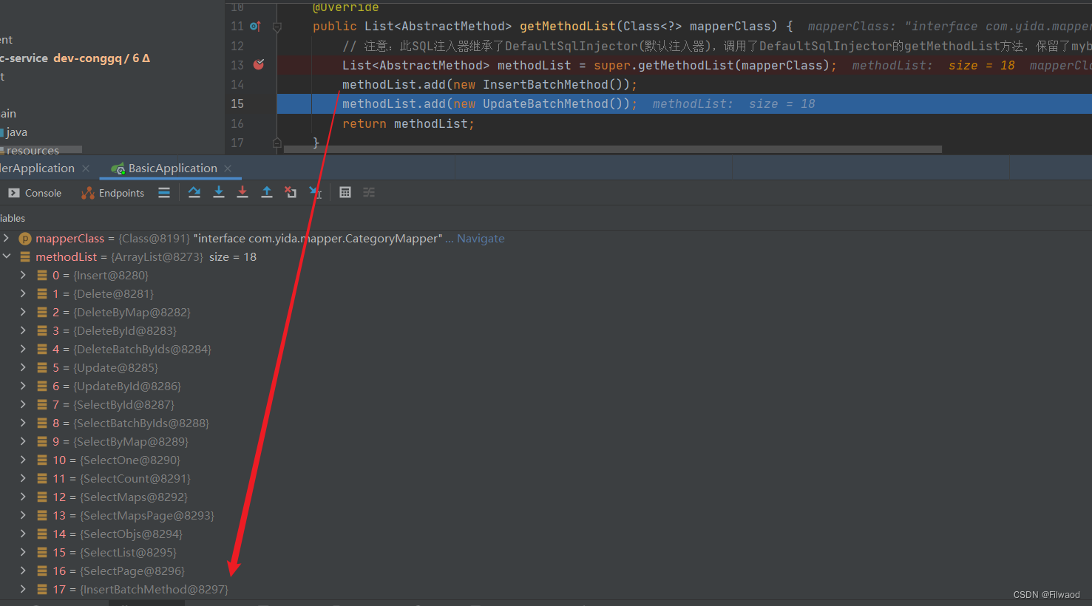This screenshot has height=606, width=1092.
Task: Click the getMethodList method name
Action: 567,26
